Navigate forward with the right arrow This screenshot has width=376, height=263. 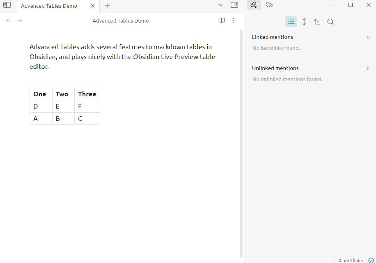[20, 20]
